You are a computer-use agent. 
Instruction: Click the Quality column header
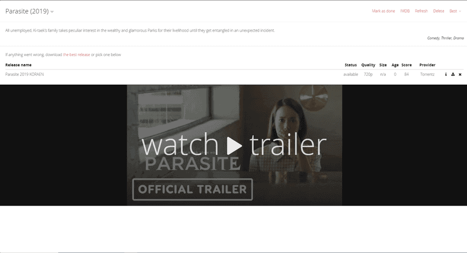pos(368,65)
